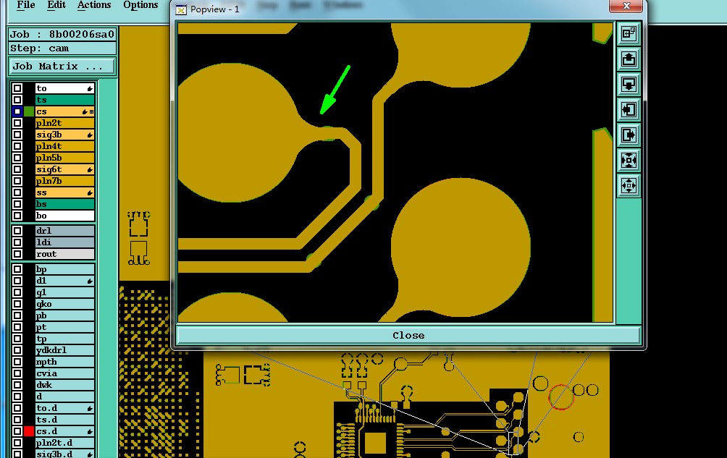This screenshot has width=727, height=458.
Task: Toggle checkbox for the sig3b layer
Action: [x=17, y=135]
